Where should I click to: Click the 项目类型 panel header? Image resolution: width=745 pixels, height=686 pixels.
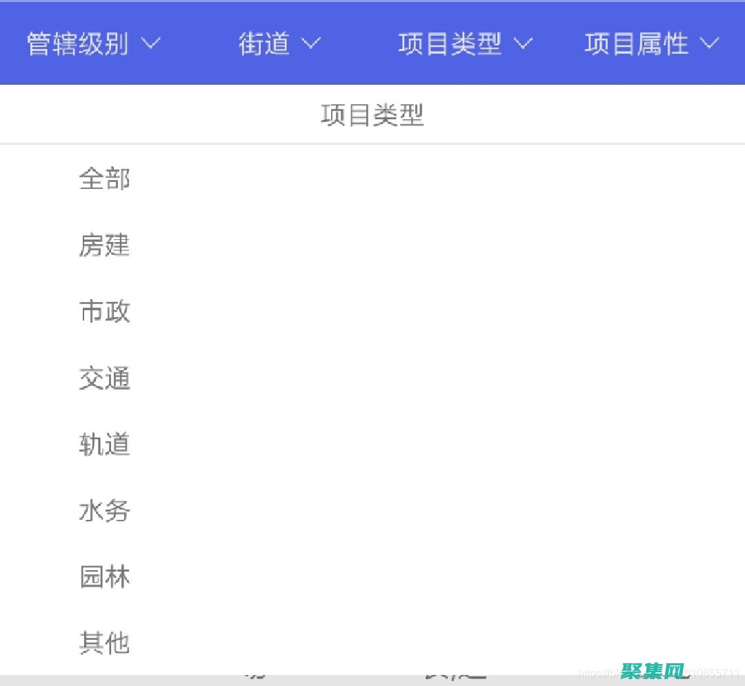[x=372, y=115]
